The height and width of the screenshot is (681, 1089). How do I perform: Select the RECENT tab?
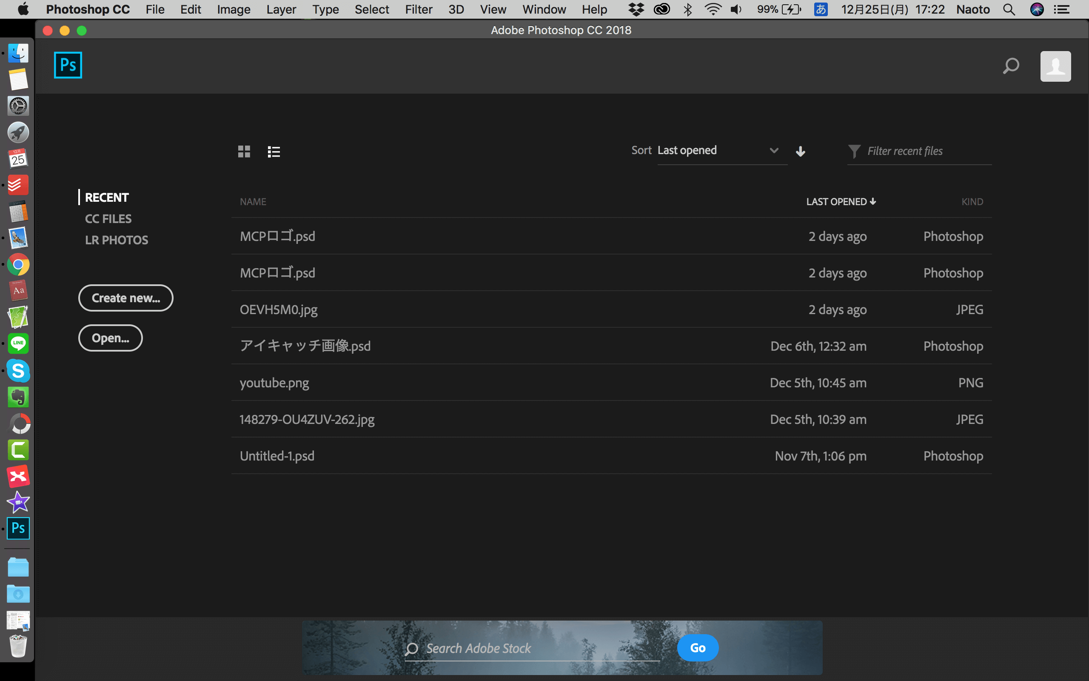(107, 197)
